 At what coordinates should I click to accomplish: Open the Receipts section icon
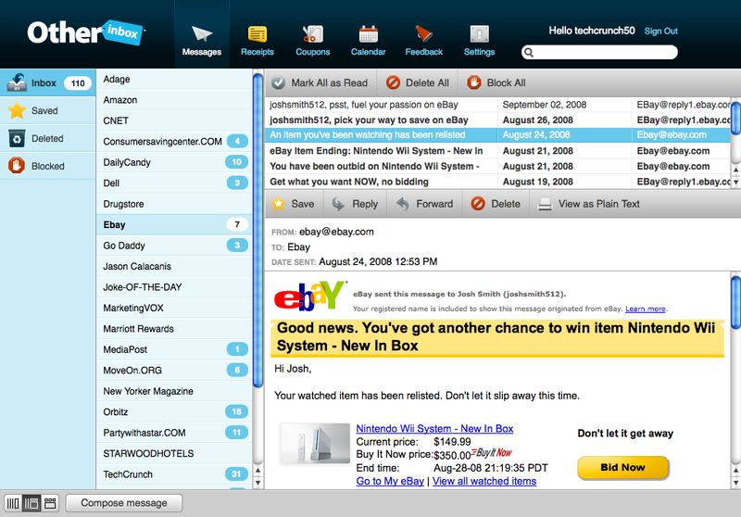tap(257, 34)
